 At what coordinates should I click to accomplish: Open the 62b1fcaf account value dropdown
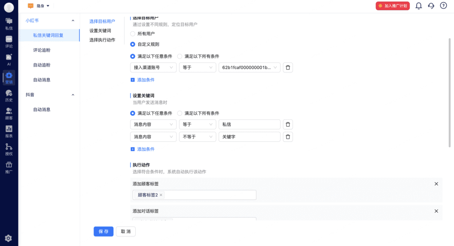pyautogui.click(x=249, y=67)
